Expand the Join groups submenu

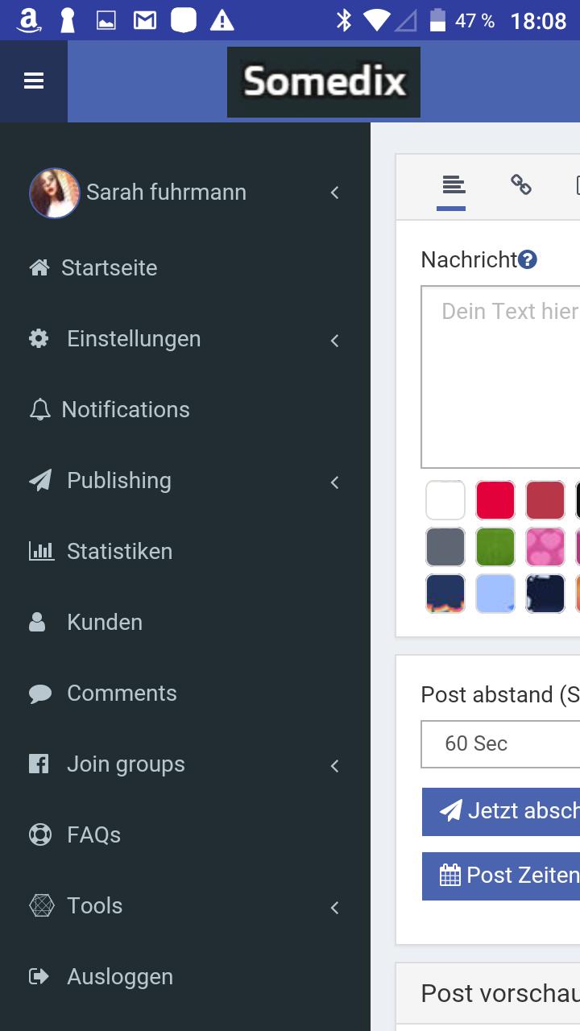point(334,765)
